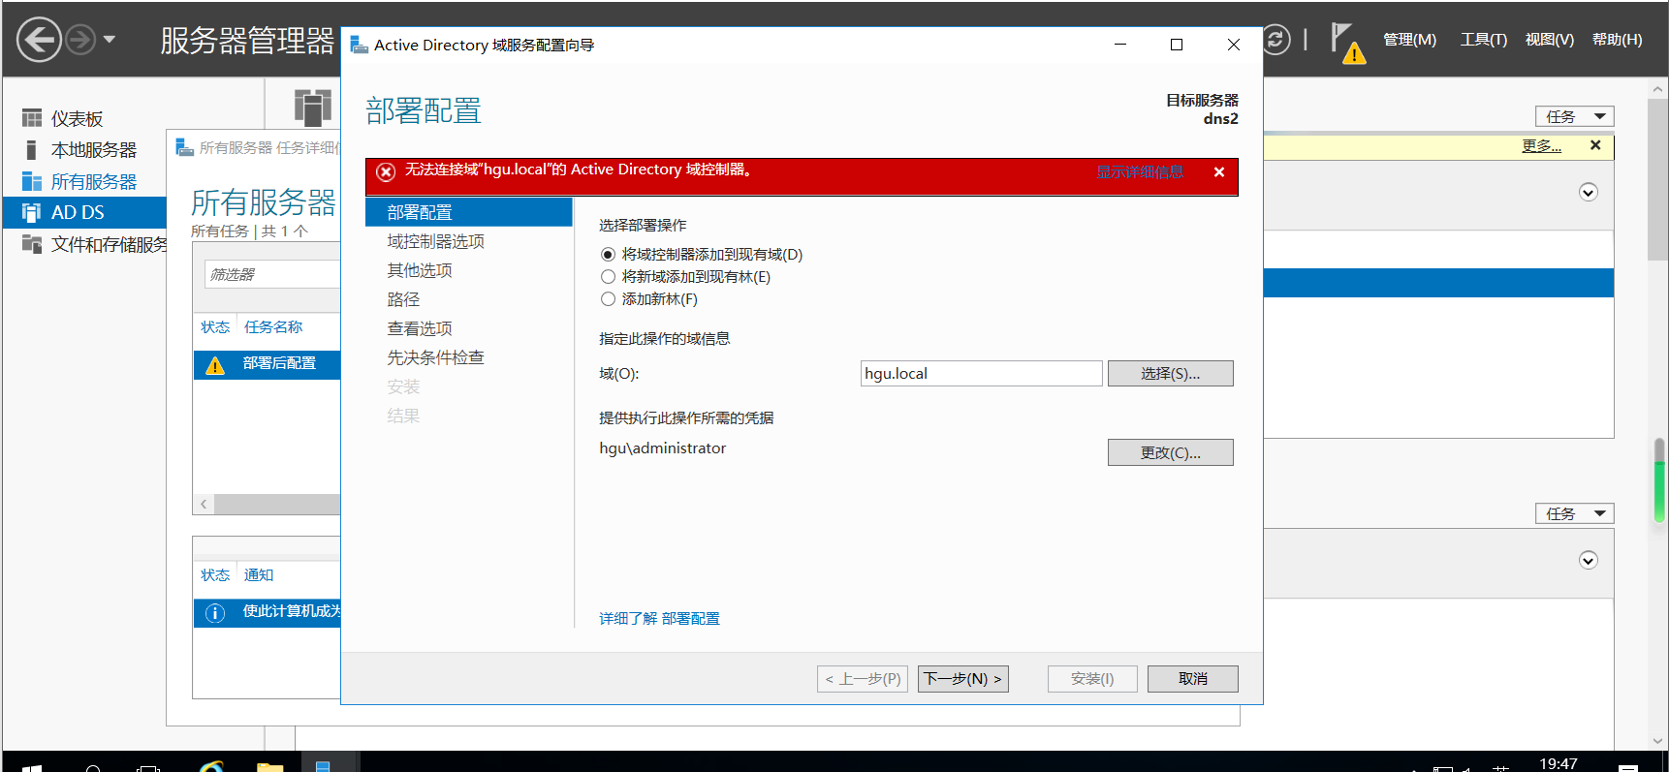Image resolution: width=1669 pixels, height=772 pixels.
Task: Click the 域 input field containing hgu.local
Action: (980, 374)
